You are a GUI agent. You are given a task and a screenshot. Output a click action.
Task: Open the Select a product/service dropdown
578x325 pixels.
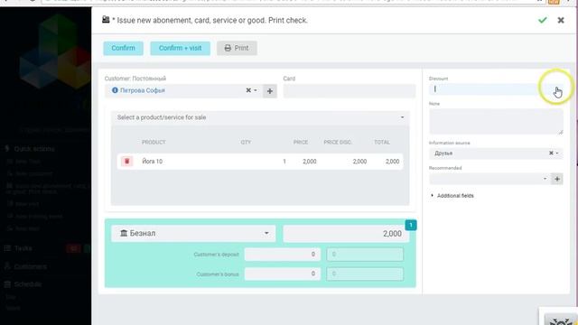(260, 117)
